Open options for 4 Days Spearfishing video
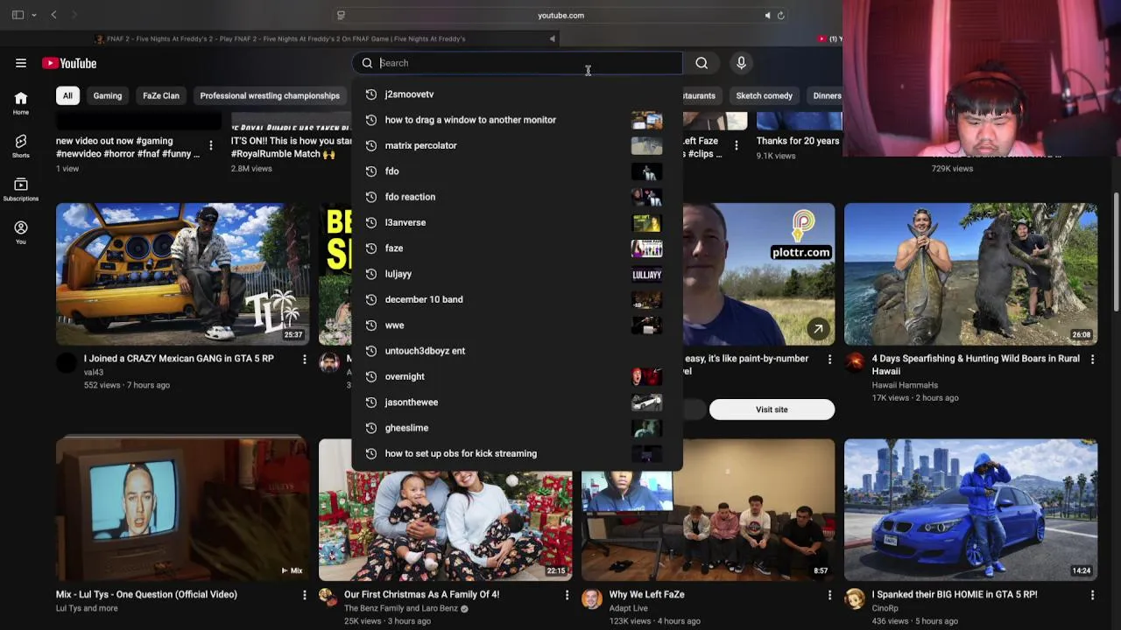Image resolution: width=1121 pixels, height=630 pixels. [1092, 360]
